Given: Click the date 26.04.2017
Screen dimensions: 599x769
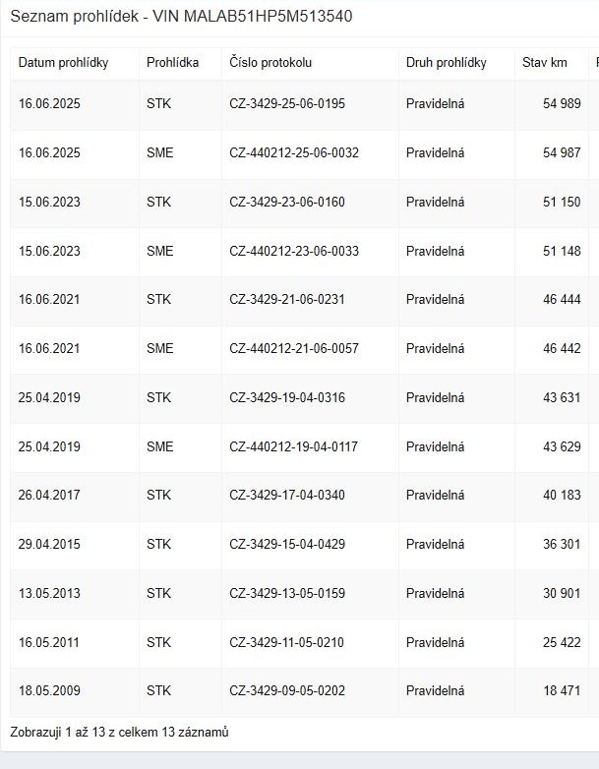Looking at the screenshot, I should coord(49,496).
